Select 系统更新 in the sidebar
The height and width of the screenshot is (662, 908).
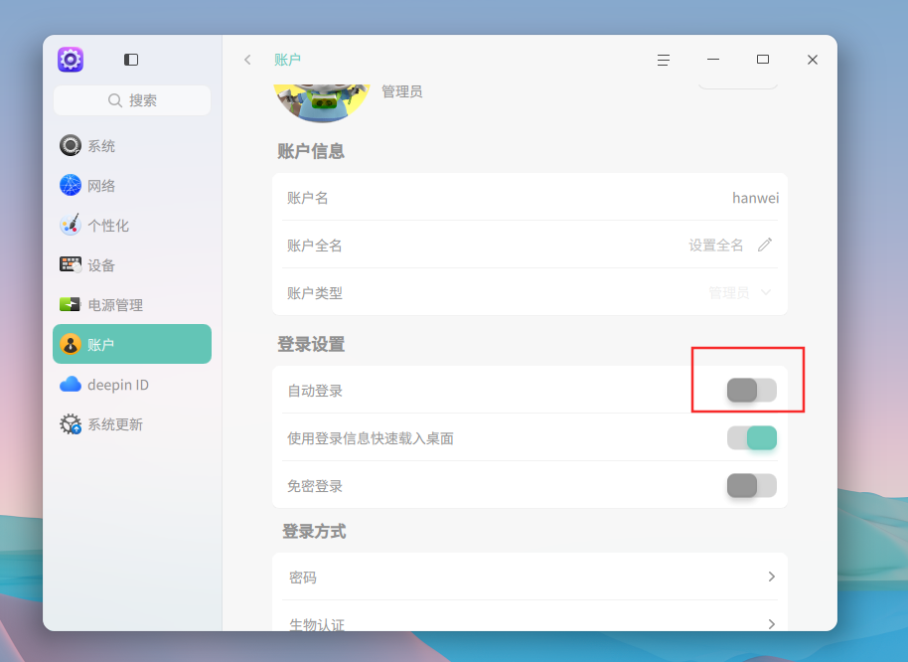[132, 424]
